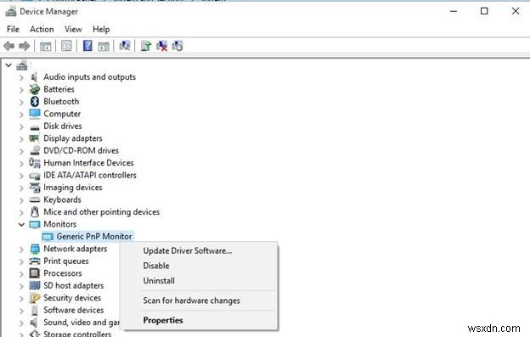Click the Properties sheet toolbar icon
This screenshot has width=530, height=337.
click(66, 46)
